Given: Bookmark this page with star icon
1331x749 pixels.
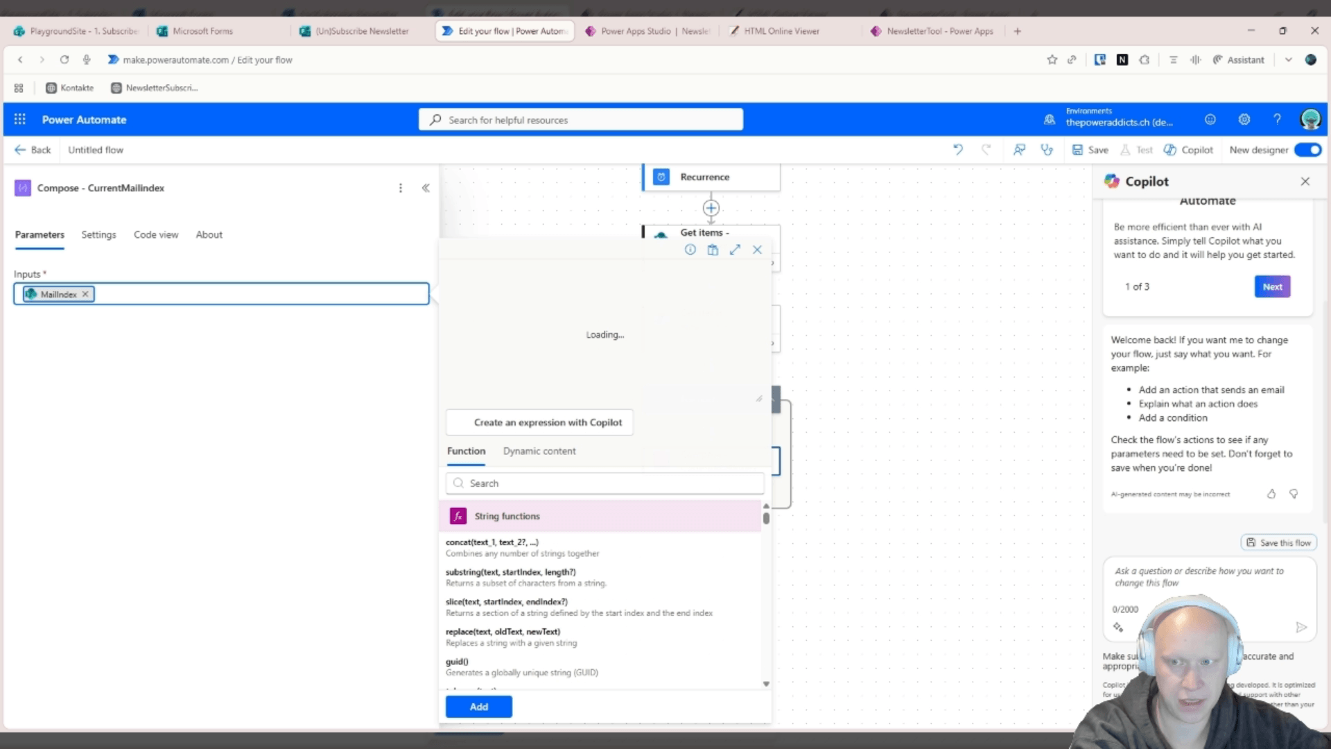Looking at the screenshot, I should 1052,60.
